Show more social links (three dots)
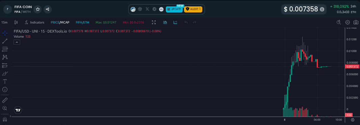360x125 pixels. click(x=161, y=9)
